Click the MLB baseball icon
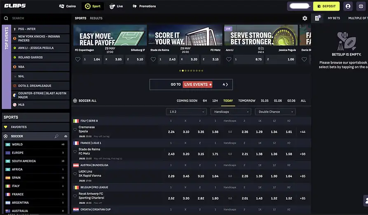 coord(14,105)
